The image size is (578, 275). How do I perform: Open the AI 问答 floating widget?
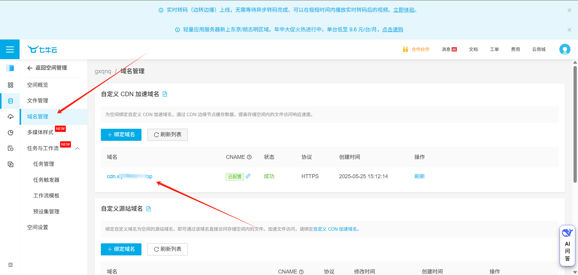point(567,246)
